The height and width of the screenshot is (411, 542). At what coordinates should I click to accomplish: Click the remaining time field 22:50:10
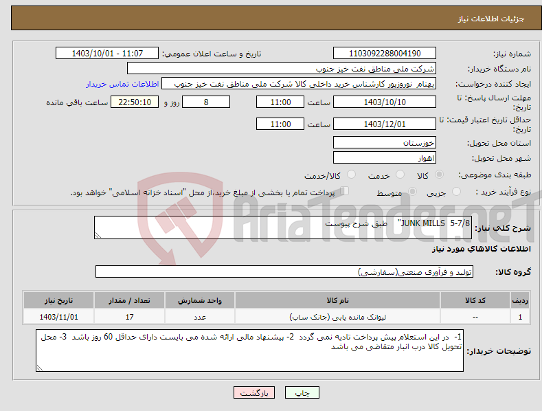click(135, 102)
